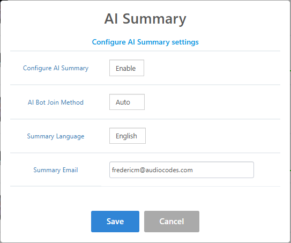Viewport: 291px width, 243px height.
Task: Pick the Enable value box
Action: click(x=126, y=68)
